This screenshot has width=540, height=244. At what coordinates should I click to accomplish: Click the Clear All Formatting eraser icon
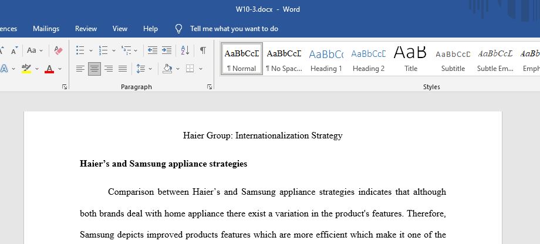coord(59,50)
